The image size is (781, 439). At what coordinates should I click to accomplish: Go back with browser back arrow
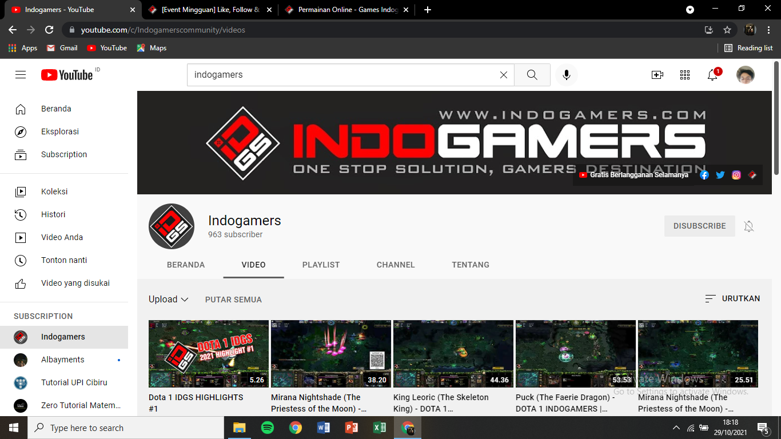13,30
